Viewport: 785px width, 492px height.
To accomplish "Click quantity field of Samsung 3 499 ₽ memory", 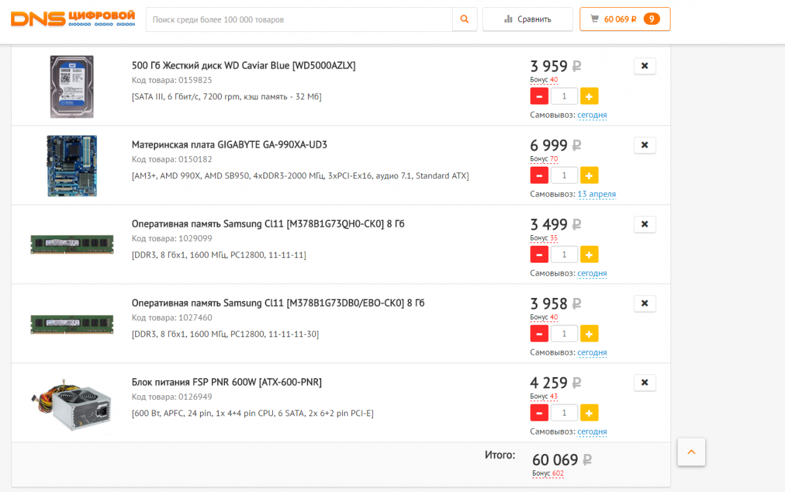I will 565,255.
